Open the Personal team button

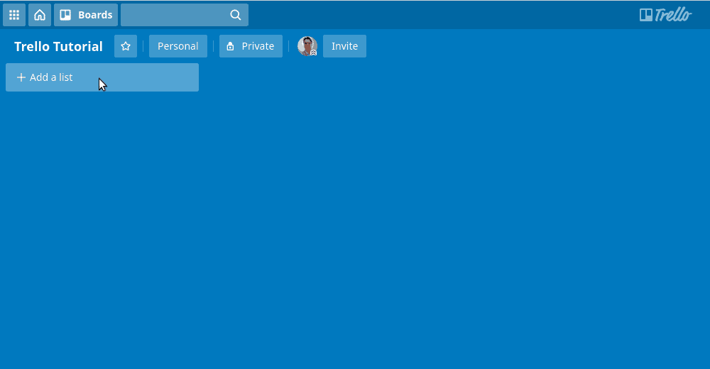point(178,46)
